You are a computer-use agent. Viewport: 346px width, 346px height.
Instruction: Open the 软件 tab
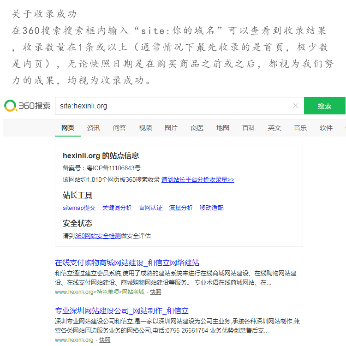tap(326, 128)
